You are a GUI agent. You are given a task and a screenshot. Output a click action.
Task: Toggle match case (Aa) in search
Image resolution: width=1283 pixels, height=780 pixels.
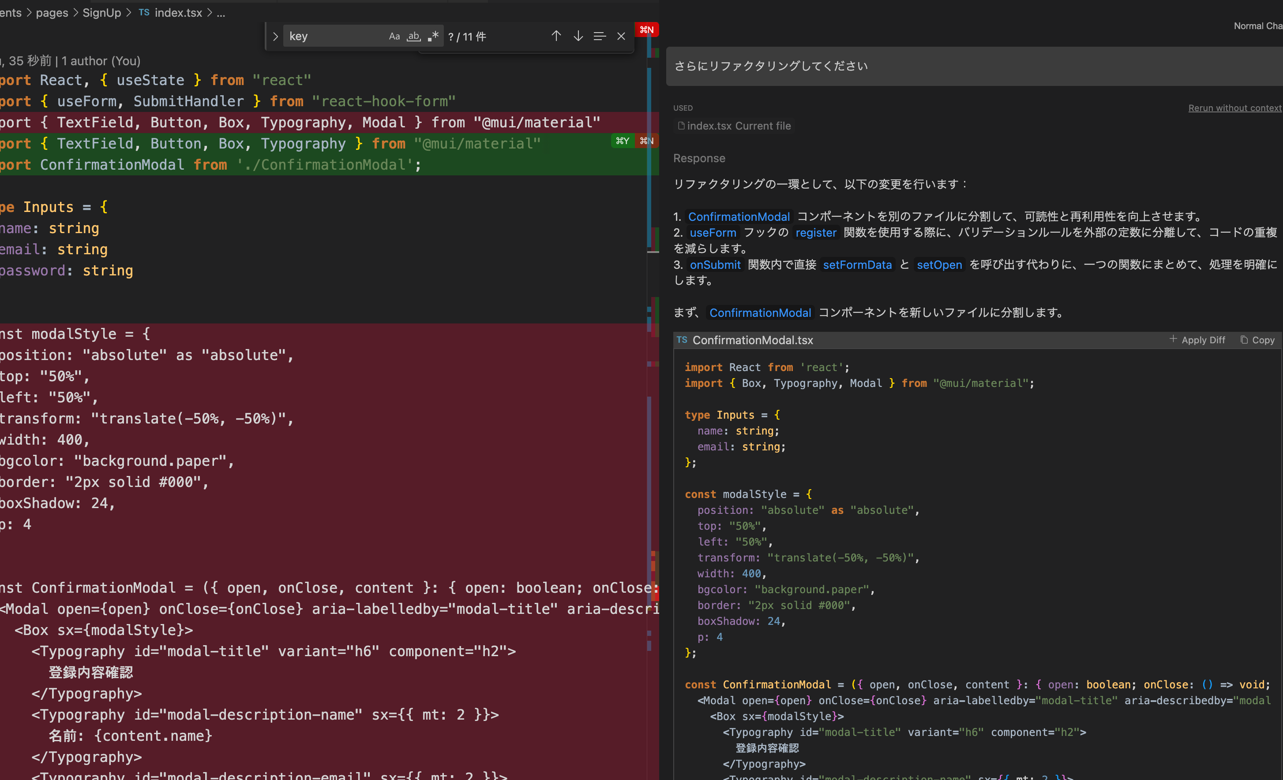pyautogui.click(x=394, y=36)
